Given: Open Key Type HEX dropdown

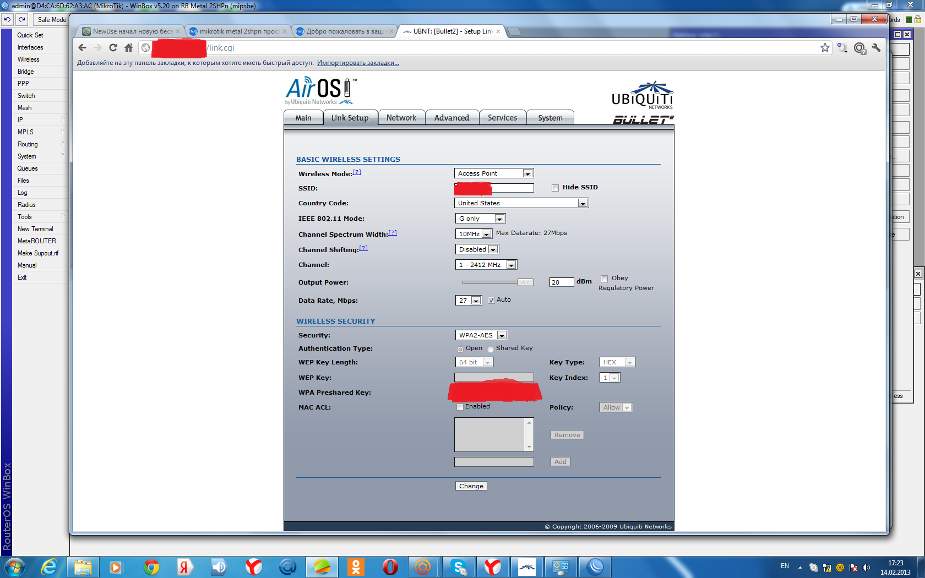Looking at the screenshot, I should (617, 362).
